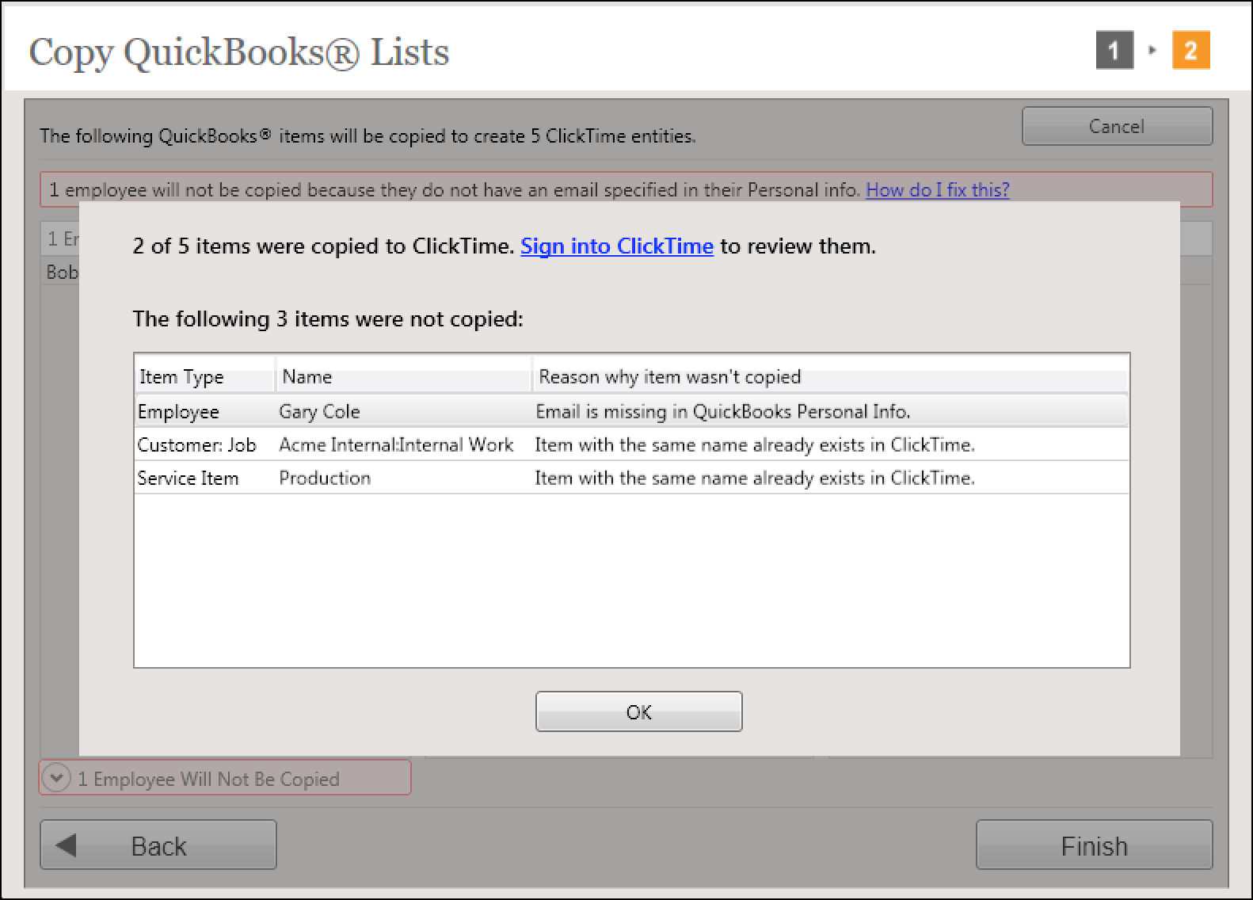Click the Finish button
This screenshot has height=900, width=1253.
pos(1094,845)
